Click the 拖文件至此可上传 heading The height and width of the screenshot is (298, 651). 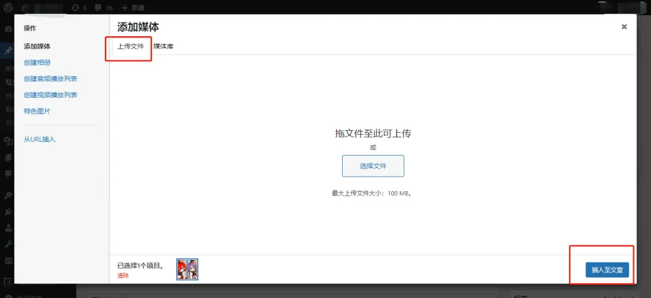pyautogui.click(x=373, y=133)
